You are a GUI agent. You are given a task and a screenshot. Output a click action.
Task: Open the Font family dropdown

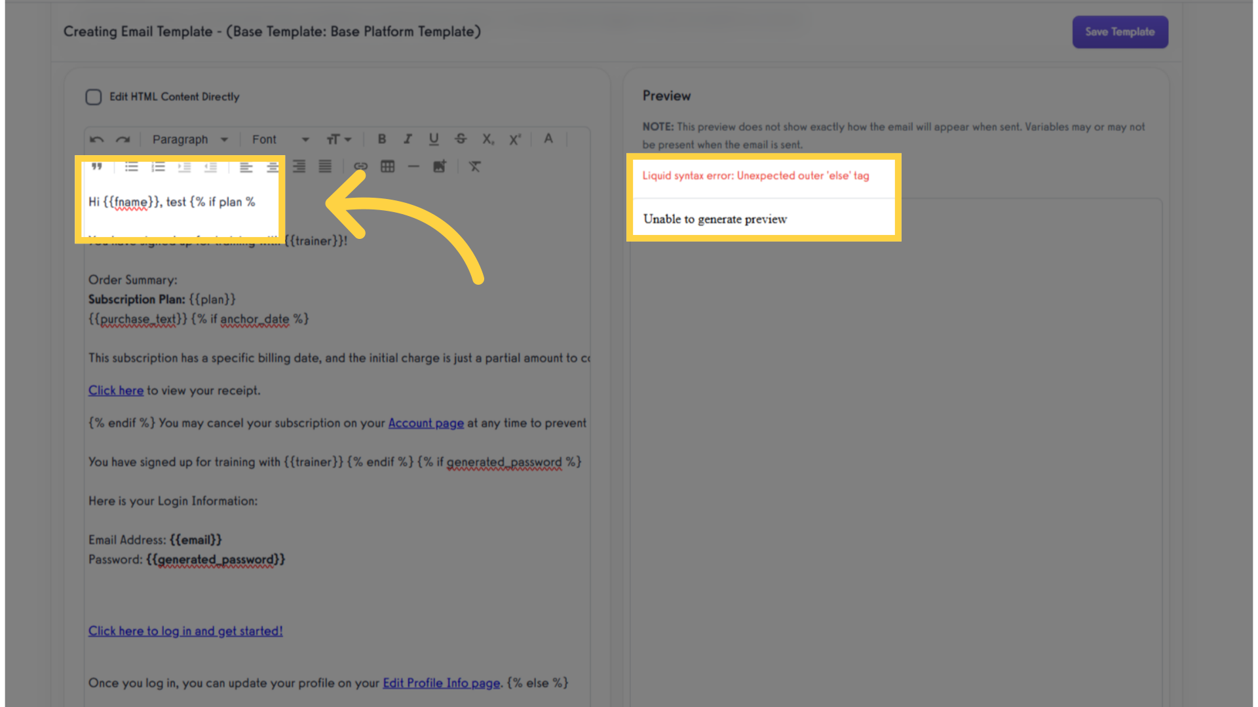tap(280, 139)
